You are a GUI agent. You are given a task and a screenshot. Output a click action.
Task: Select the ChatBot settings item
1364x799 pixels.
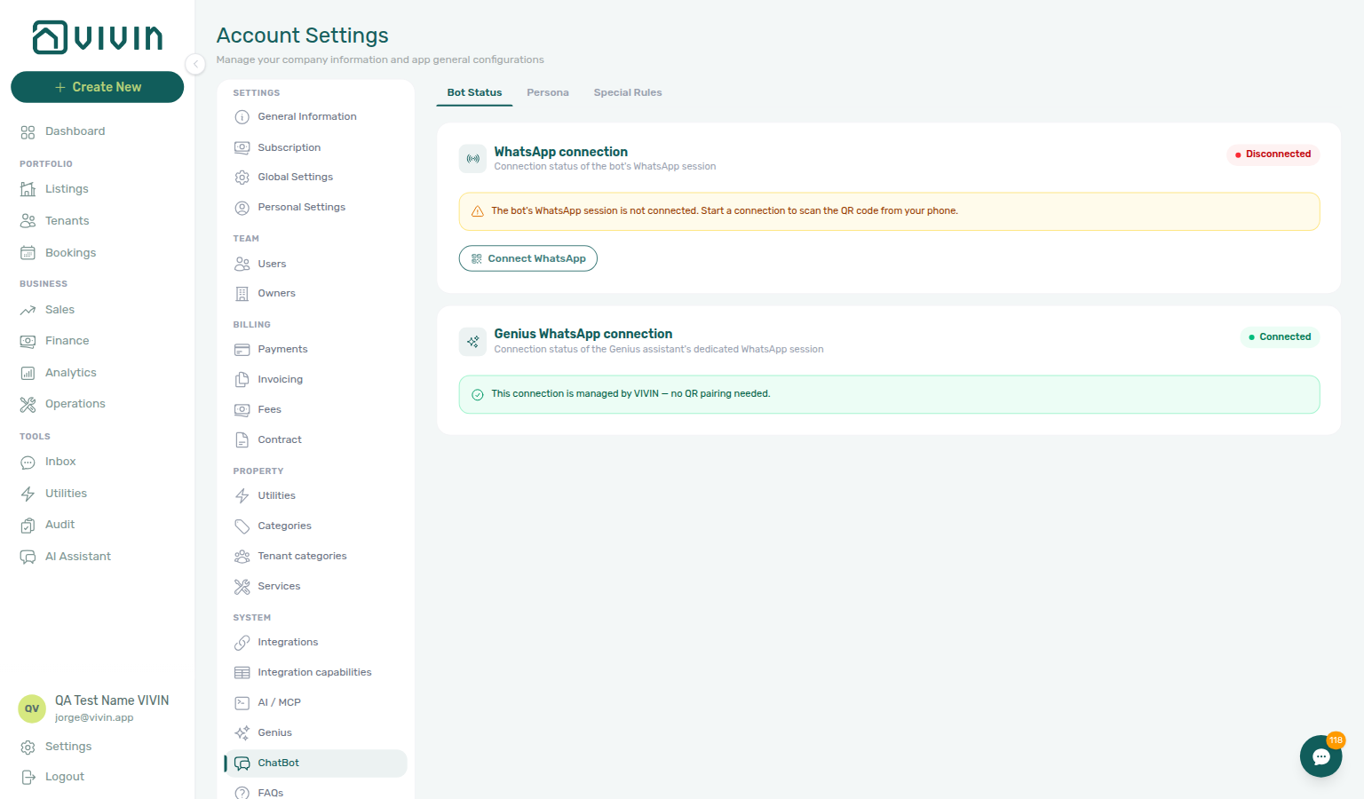315,763
